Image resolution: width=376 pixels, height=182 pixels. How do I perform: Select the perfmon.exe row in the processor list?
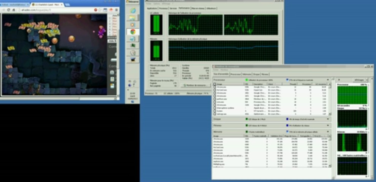(271, 99)
